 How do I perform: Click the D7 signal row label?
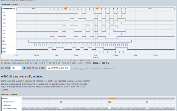point(4,12)
